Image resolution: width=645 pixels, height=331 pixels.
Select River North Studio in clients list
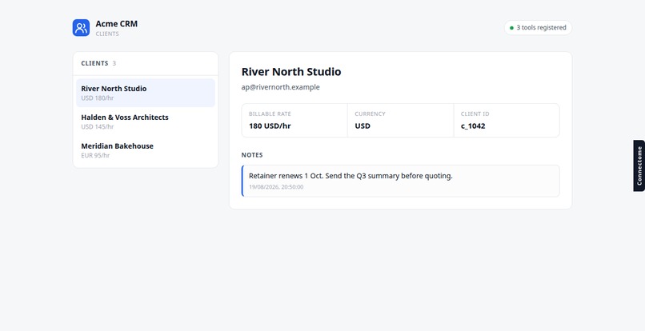click(146, 93)
